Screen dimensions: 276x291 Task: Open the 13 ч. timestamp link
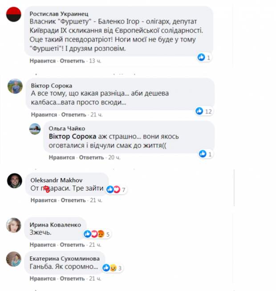(95, 61)
